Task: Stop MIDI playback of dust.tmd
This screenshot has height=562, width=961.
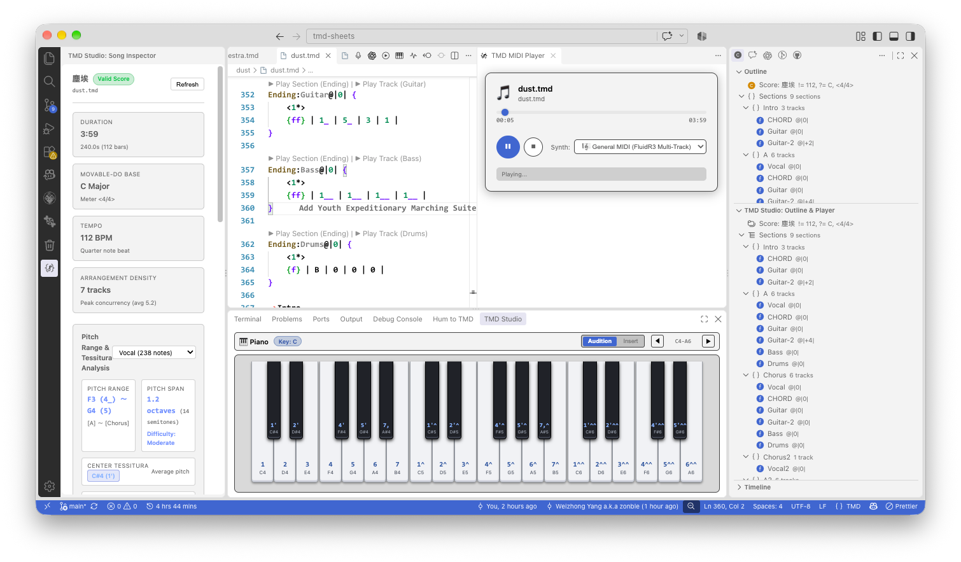Action: 533,146
